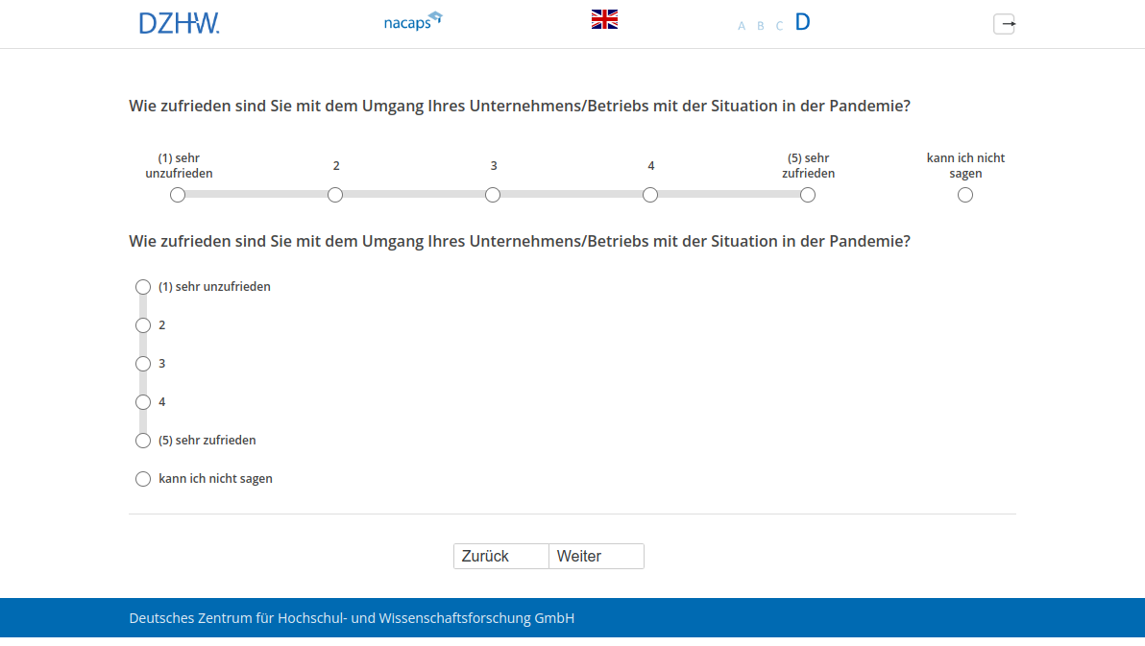Screen dimensions: 1145x646
Task: Switch language via the UK flag icon
Action: coord(604,19)
